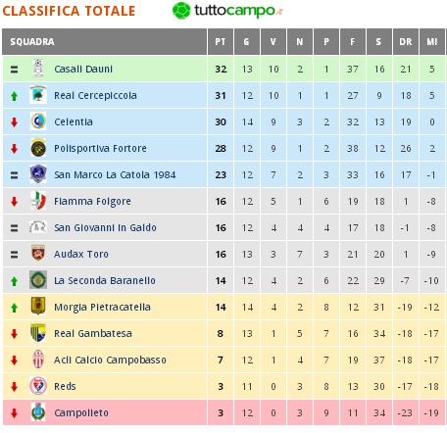447x433 pixels.
Task: Click the SQUADRA column header
Action: (x=105, y=42)
